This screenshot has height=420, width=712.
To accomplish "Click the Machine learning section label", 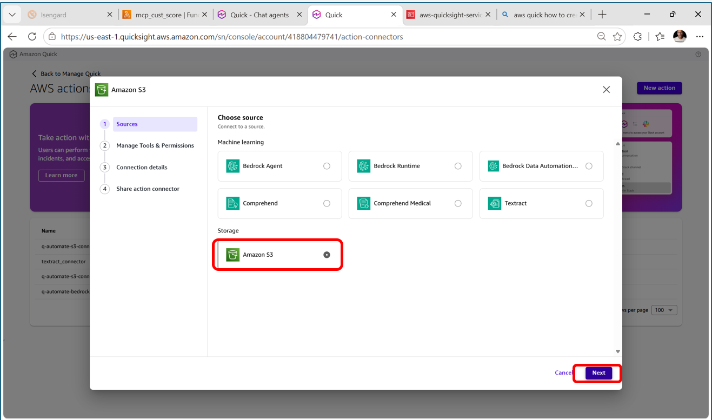I will click(x=241, y=142).
